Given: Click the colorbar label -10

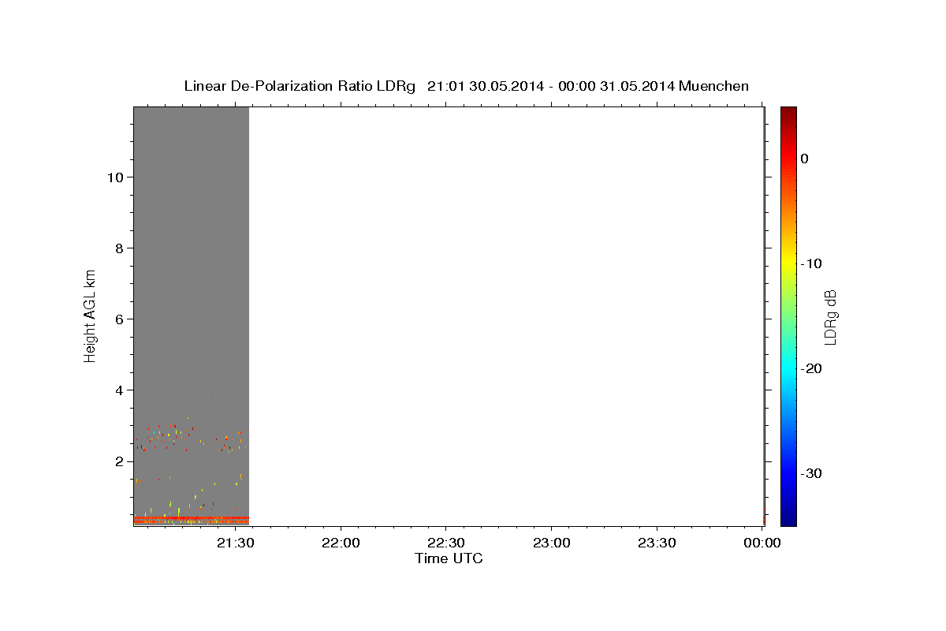Looking at the screenshot, I should [812, 263].
